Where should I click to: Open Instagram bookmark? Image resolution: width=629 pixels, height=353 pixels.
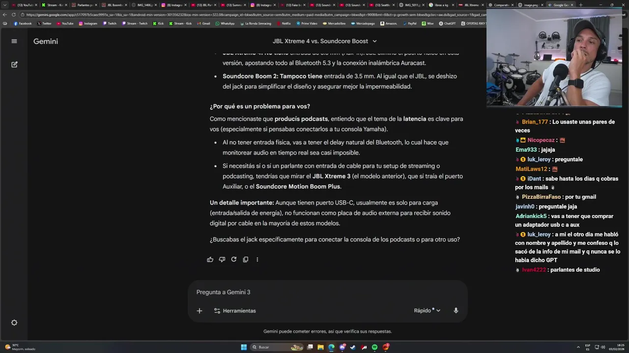point(88,24)
